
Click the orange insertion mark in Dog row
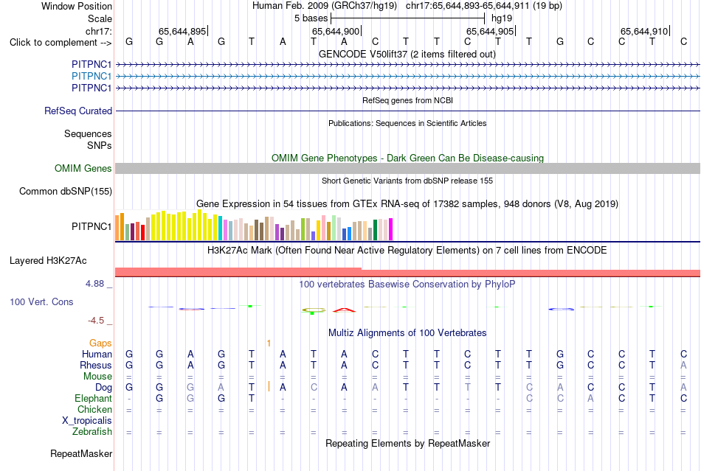point(269,387)
